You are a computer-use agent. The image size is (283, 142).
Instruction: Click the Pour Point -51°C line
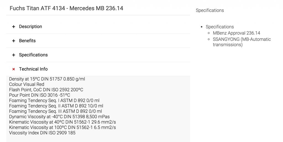(40, 95)
